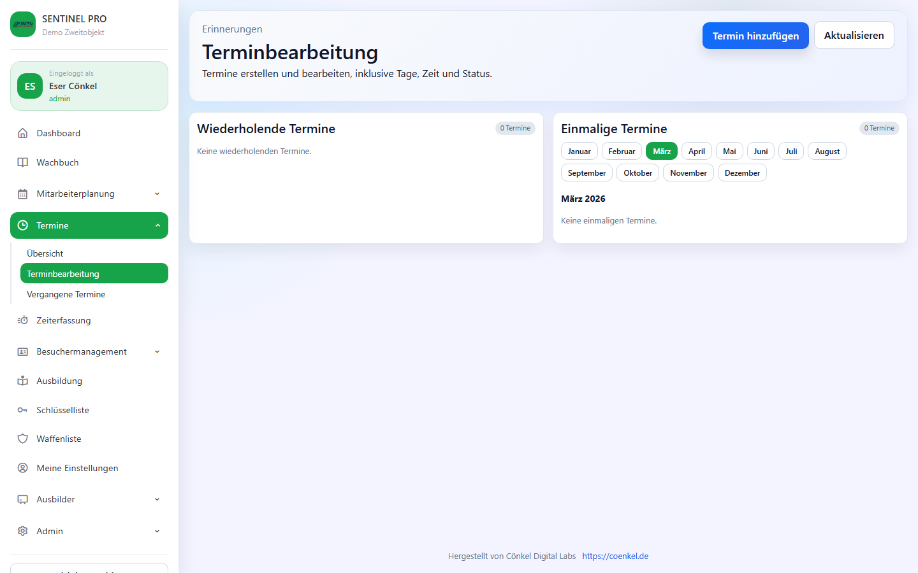Collapse the Termine menu chevron
918x573 pixels.
tap(157, 225)
